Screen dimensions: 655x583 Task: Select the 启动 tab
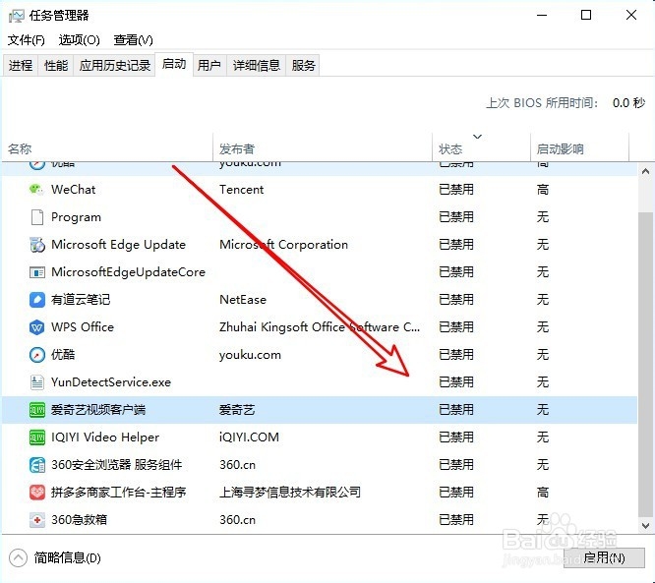(x=174, y=64)
